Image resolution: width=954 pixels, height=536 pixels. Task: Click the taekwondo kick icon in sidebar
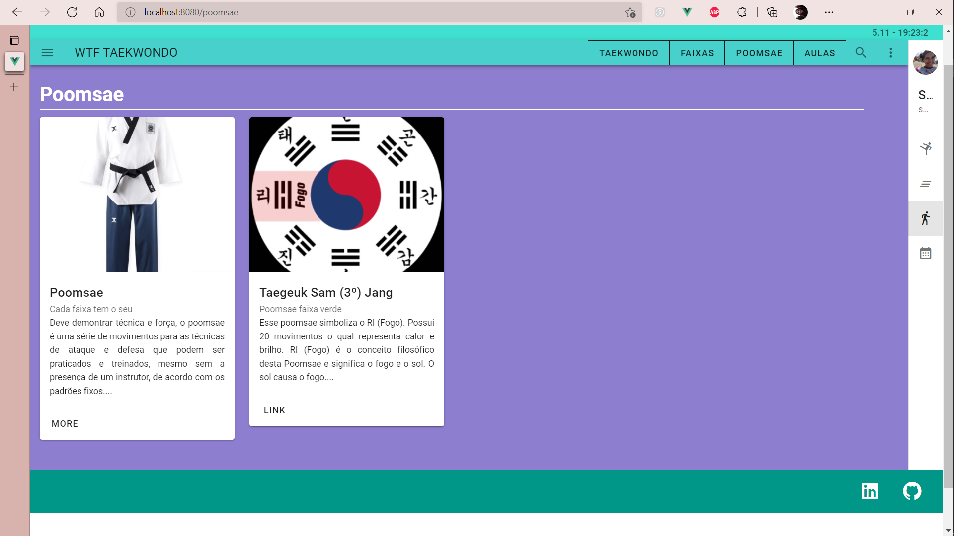click(925, 148)
